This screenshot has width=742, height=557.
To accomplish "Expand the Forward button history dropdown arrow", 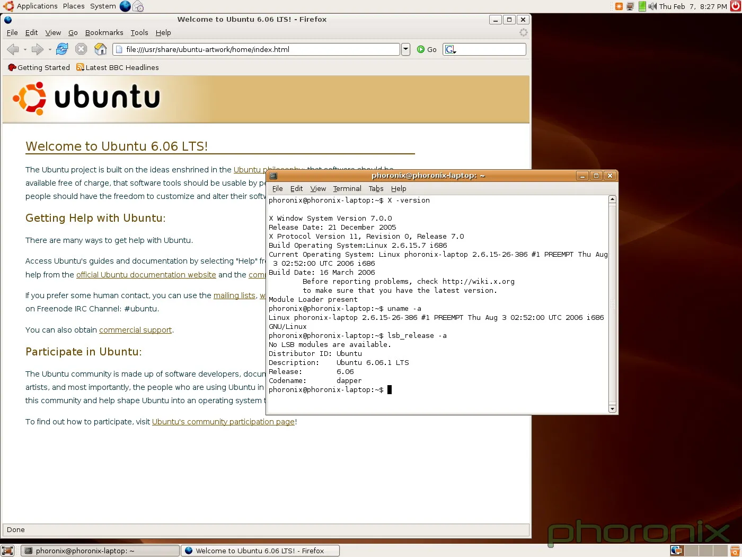I will pyautogui.click(x=50, y=49).
